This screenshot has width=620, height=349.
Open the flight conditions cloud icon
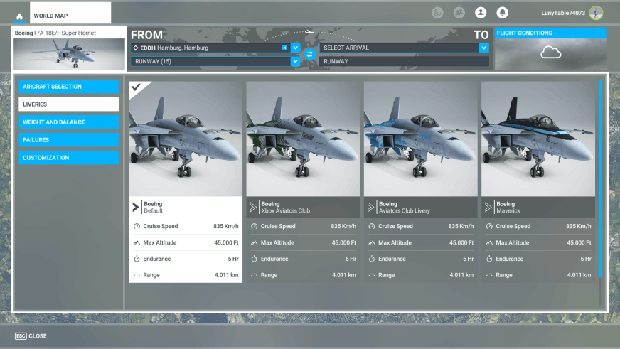click(550, 53)
